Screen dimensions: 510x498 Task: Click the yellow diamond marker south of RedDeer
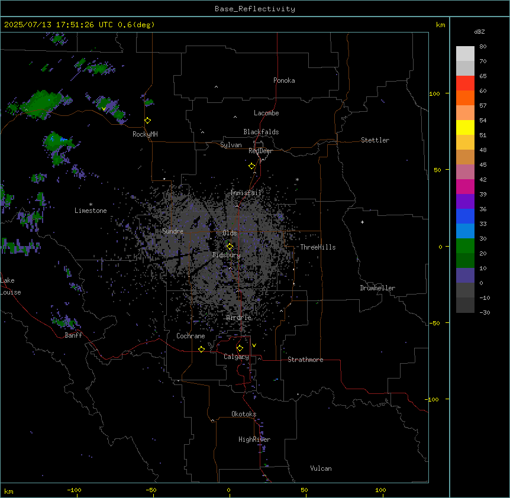tap(252, 166)
